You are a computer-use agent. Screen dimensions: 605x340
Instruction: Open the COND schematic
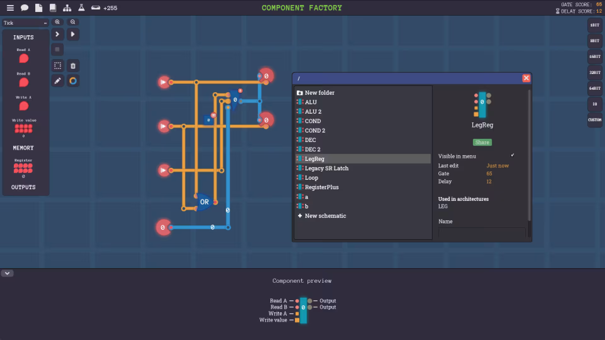[363, 121]
